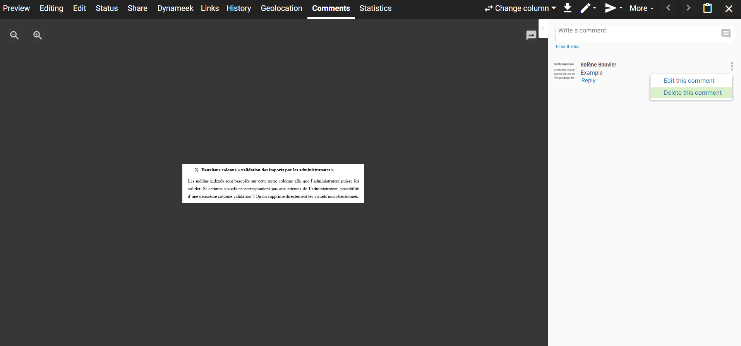Expand the Change column dropdown

pyautogui.click(x=520, y=8)
